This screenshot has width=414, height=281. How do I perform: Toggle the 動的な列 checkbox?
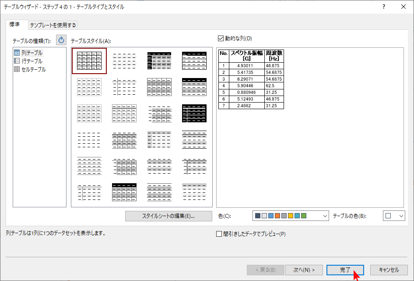[221, 39]
